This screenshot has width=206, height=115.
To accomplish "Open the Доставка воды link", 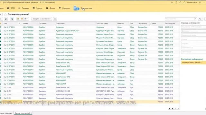I will point(87,8).
